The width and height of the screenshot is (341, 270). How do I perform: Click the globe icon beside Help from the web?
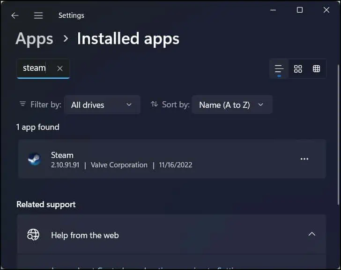(x=33, y=235)
